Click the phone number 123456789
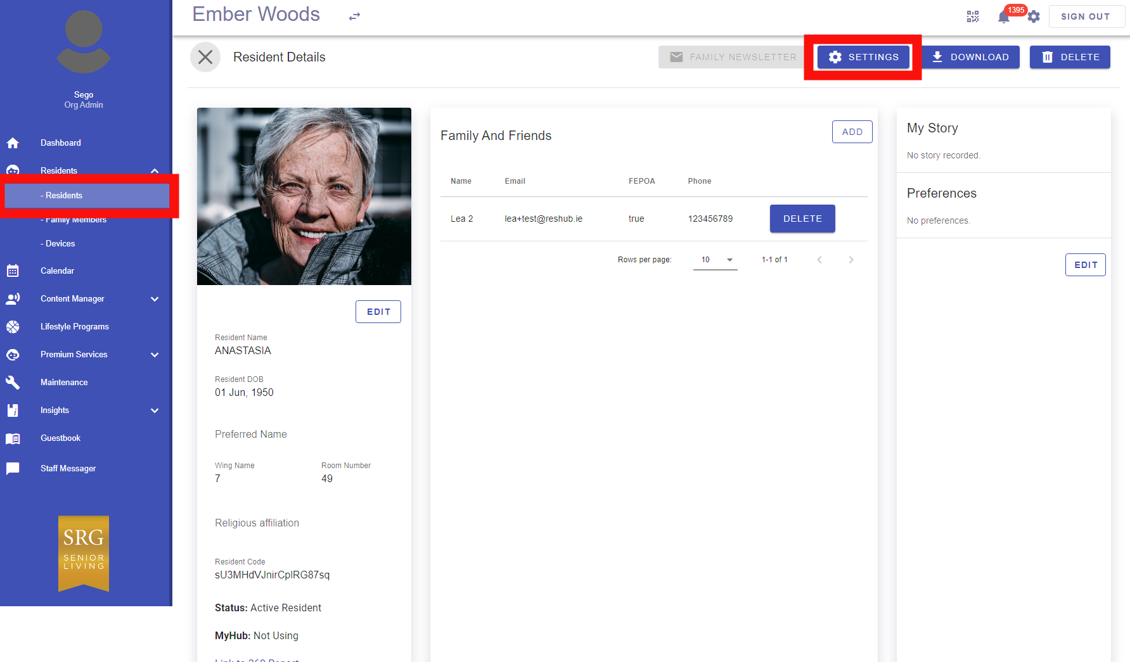 [x=710, y=219]
